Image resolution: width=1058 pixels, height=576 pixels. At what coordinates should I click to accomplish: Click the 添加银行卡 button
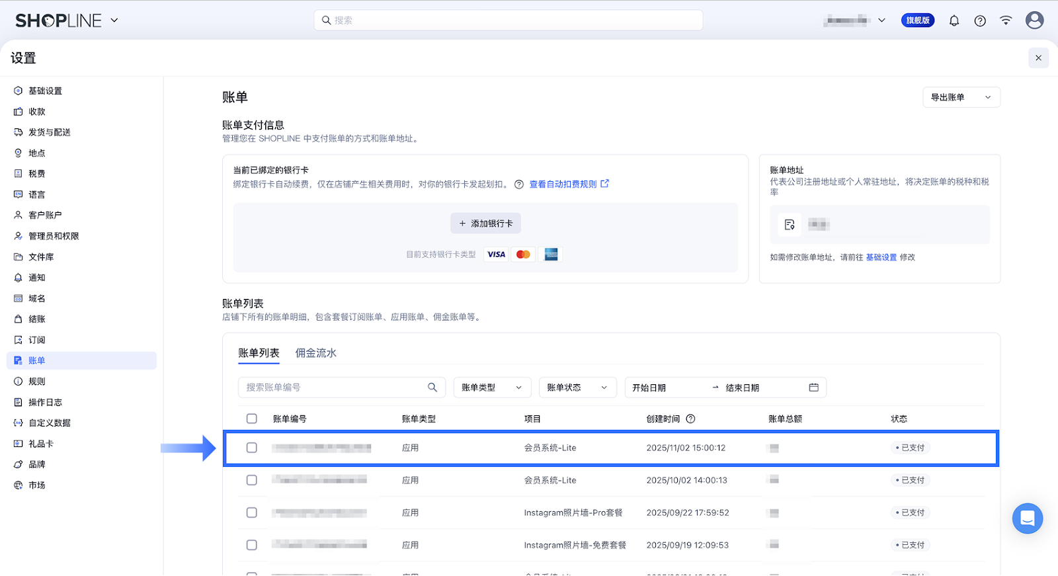tap(485, 224)
